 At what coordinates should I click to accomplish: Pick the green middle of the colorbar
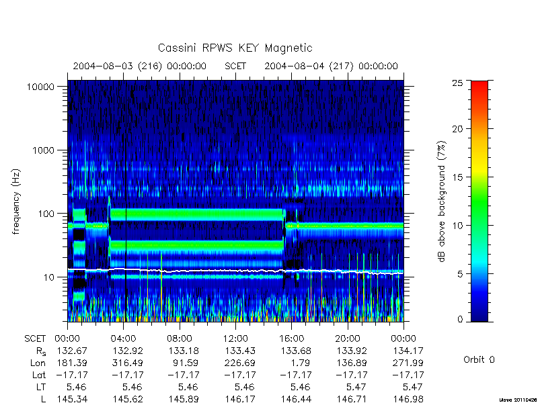479,201
